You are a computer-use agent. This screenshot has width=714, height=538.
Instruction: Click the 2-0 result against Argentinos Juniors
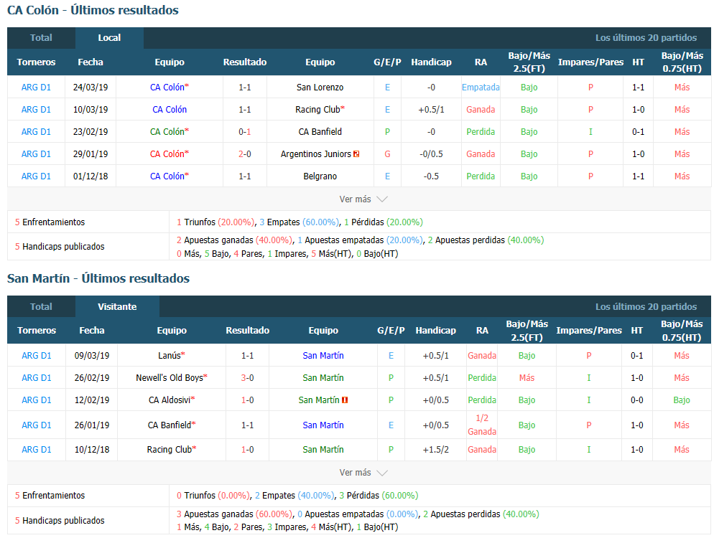point(245,154)
